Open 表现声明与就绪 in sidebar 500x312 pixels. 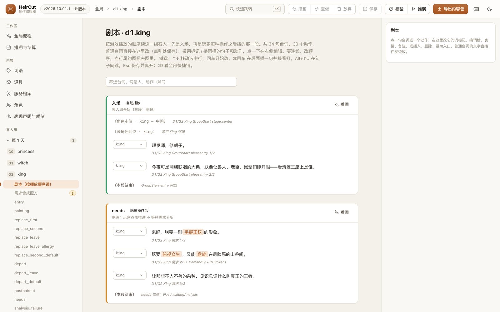(41, 116)
